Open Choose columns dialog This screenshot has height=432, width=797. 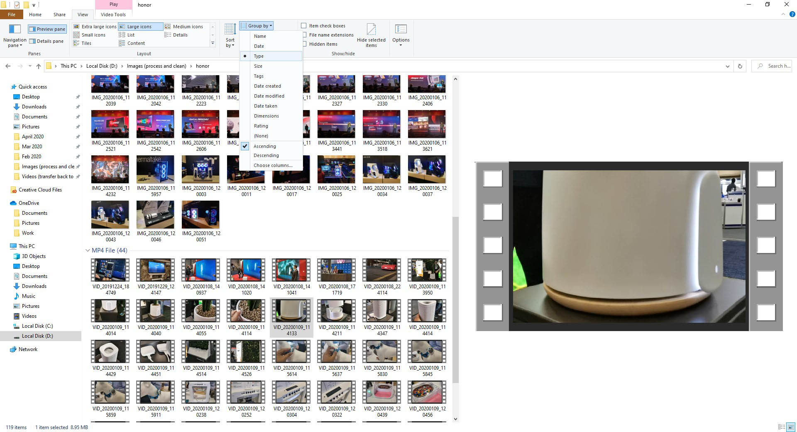[271, 165]
